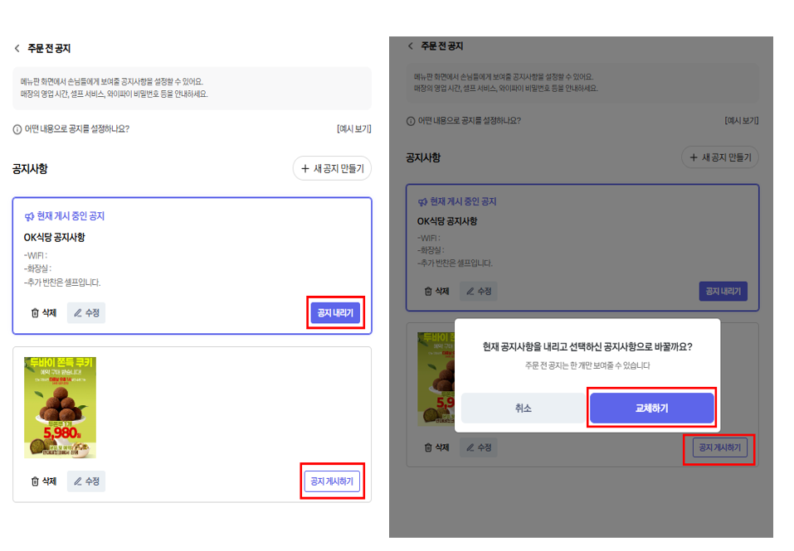Click the back chevron on the undimmed 주문 전 공지 header
This screenshot has height=551, width=794.
pyautogui.click(x=17, y=49)
